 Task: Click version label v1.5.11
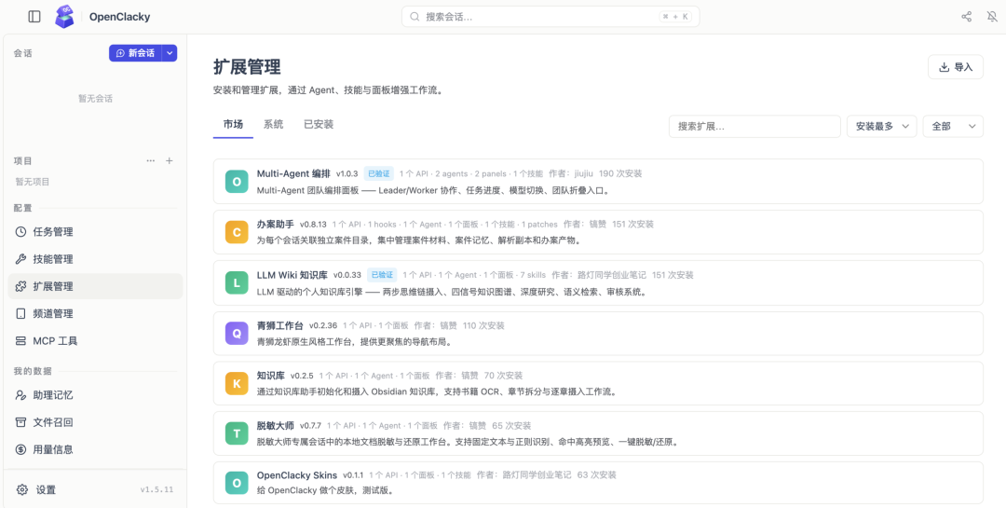157,490
